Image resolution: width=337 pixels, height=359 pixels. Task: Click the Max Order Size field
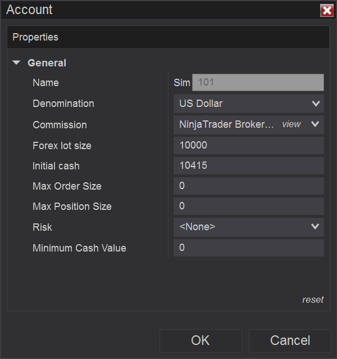click(248, 186)
